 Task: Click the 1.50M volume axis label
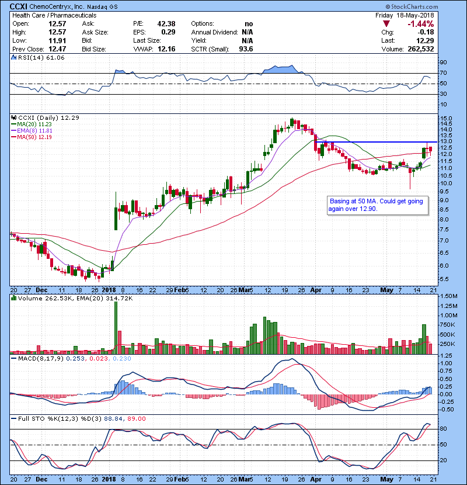pyautogui.click(x=448, y=296)
